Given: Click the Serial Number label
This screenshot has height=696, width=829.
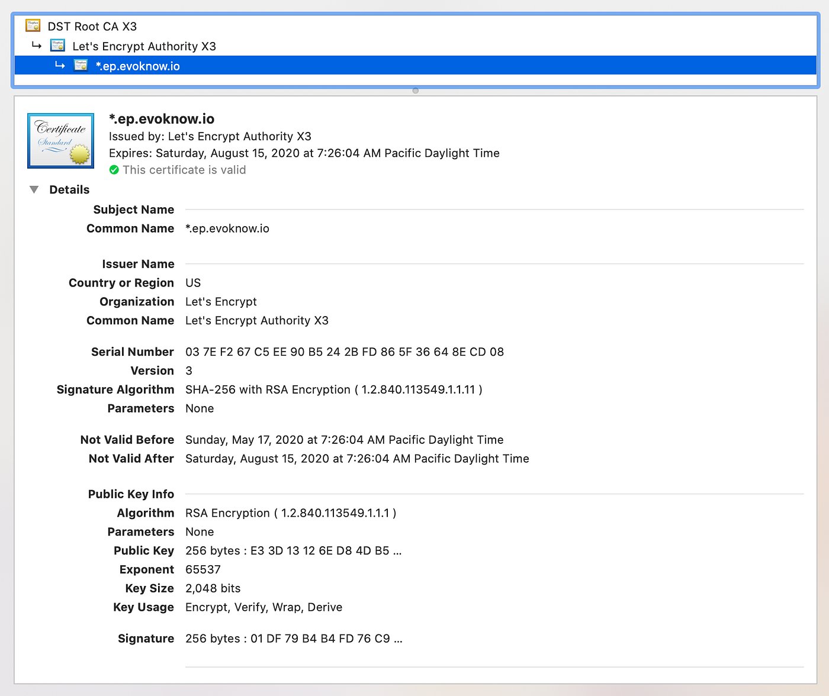Looking at the screenshot, I should [x=133, y=352].
